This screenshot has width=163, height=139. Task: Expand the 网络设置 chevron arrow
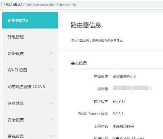click(51, 53)
